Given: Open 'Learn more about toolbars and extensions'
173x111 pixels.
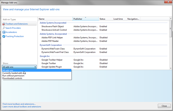Looking at the screenshot, I should tap(22, 107).
